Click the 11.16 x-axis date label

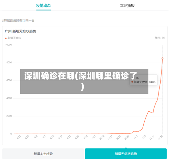tap(160, 138)
